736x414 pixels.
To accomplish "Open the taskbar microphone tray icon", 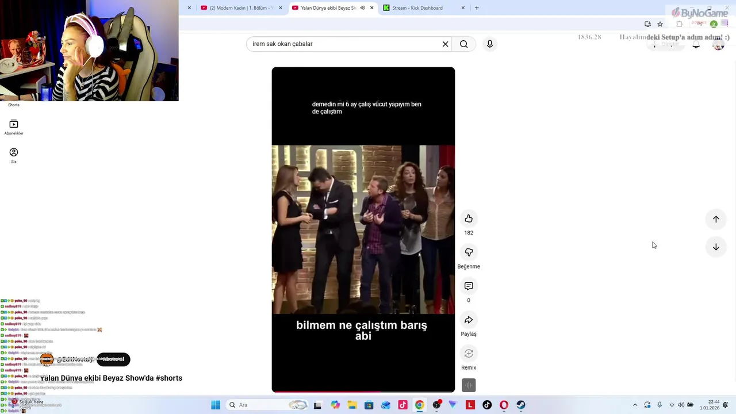I will point(660,405).
